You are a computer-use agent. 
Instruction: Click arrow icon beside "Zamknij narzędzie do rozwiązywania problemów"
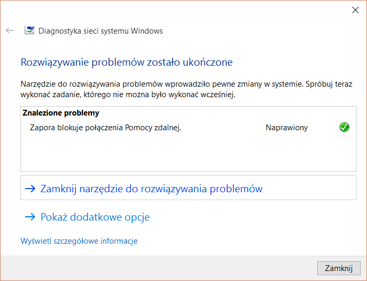pyautogui.click(x=30, y=189)
